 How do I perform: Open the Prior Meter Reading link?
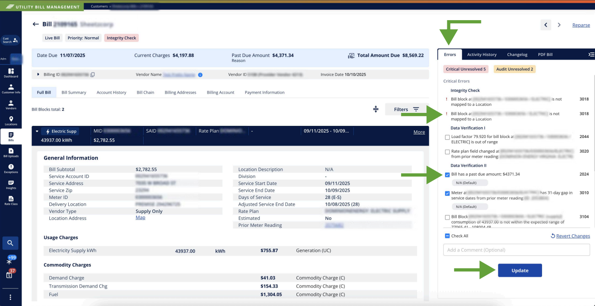[335, 225]
